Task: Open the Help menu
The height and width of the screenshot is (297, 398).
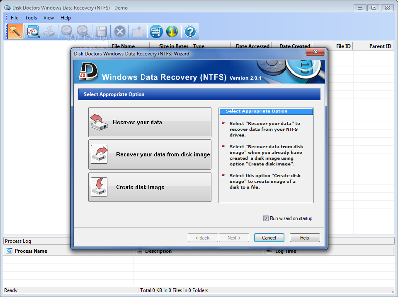Action: (66, 18)
